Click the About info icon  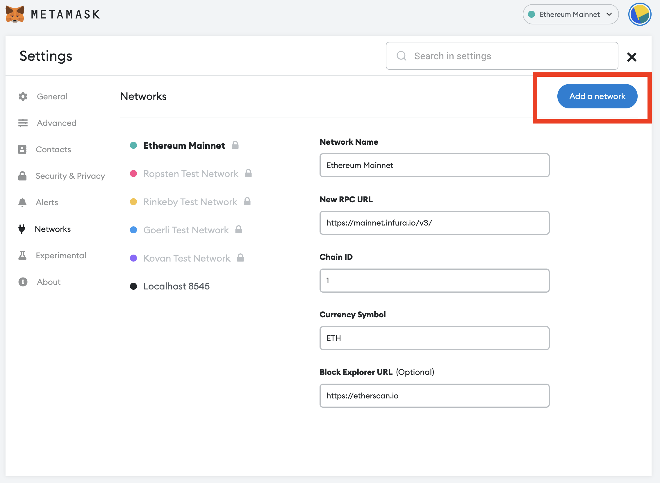23,282
